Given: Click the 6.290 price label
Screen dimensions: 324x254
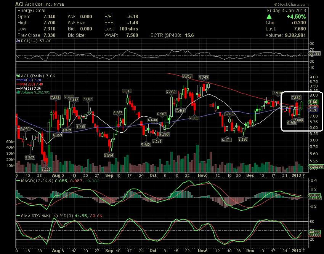Looking at the screenshot, I should [25, 129].
